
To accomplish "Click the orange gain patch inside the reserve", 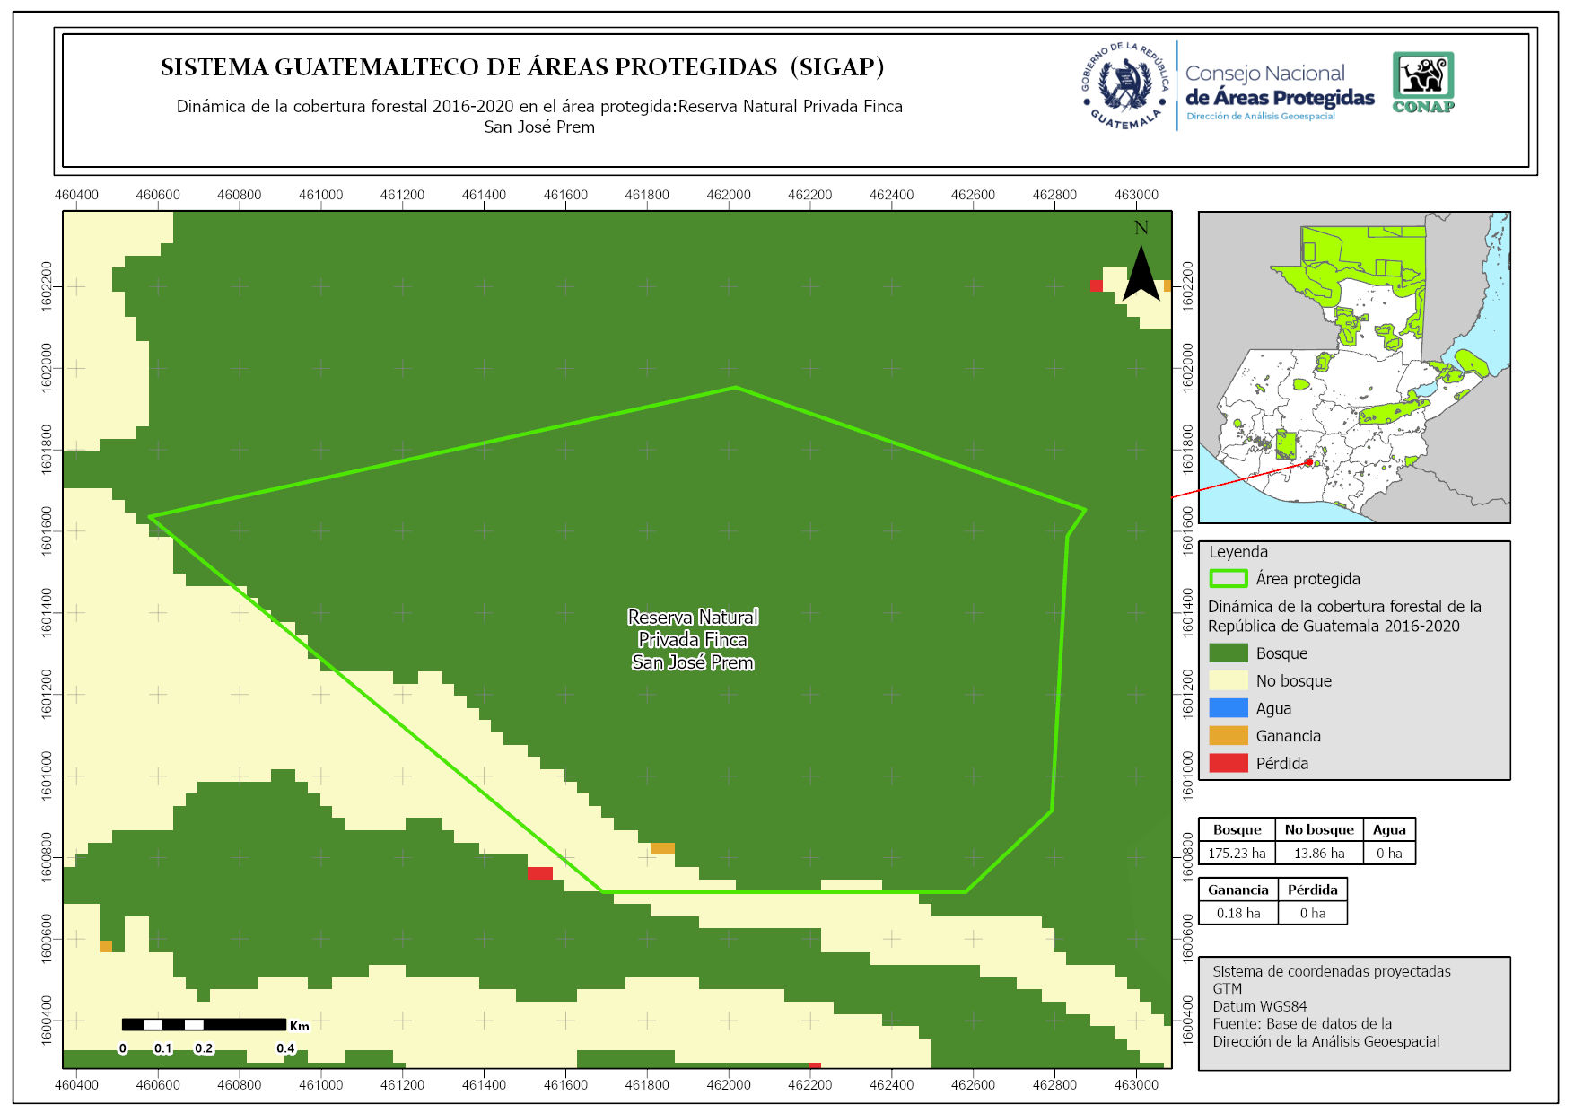I will [662, 848].
